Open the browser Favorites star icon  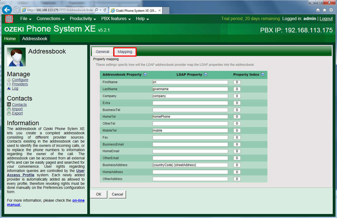tap(325, 10)
